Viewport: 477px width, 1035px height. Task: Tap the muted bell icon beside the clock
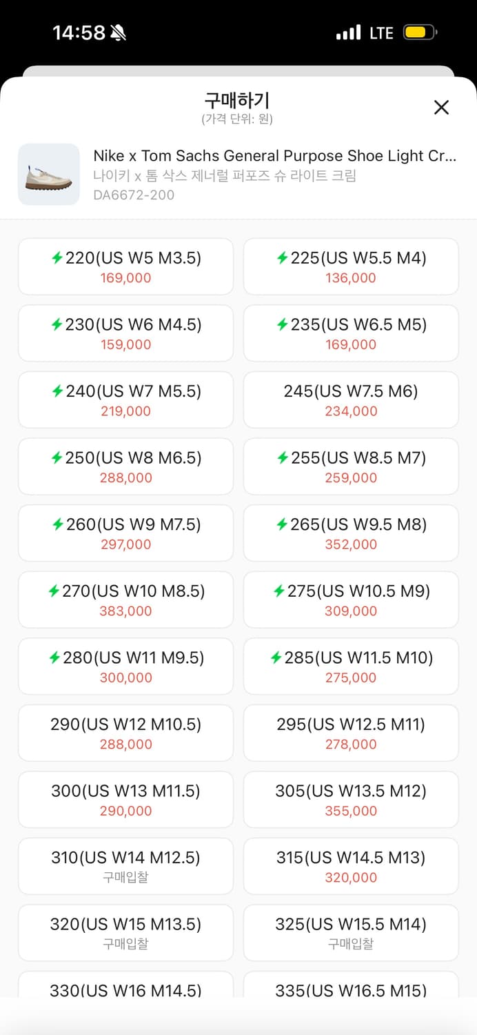point(119,33)
